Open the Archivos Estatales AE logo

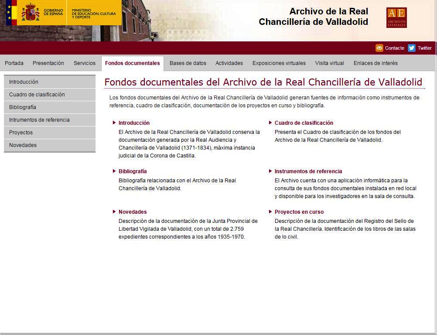(396, 17)
